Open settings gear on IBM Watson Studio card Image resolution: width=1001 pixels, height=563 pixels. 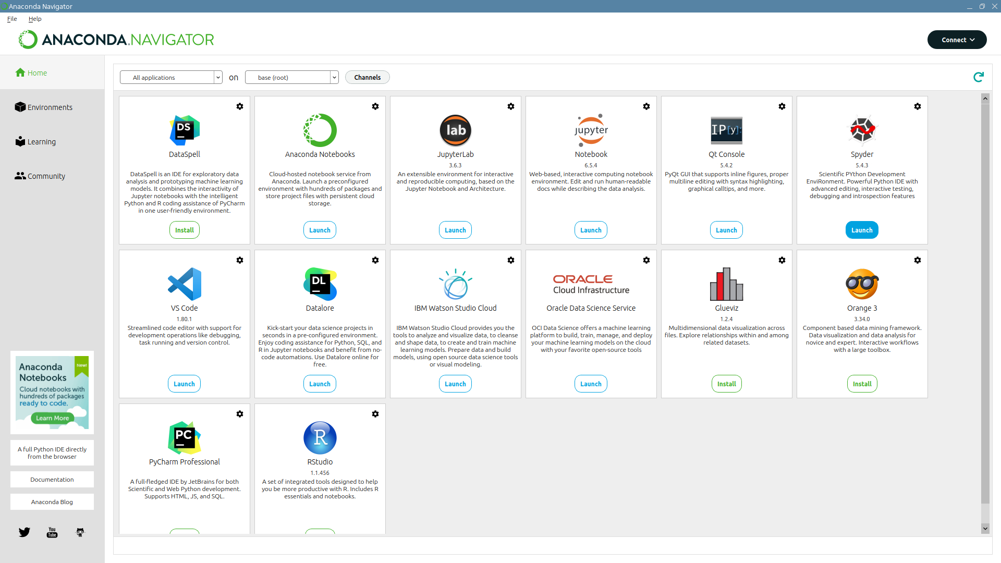coord(511,260)
